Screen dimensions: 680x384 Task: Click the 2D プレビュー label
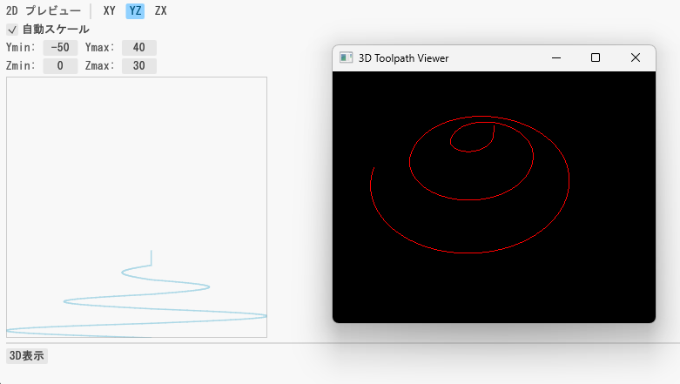click(x=43, y=11)
